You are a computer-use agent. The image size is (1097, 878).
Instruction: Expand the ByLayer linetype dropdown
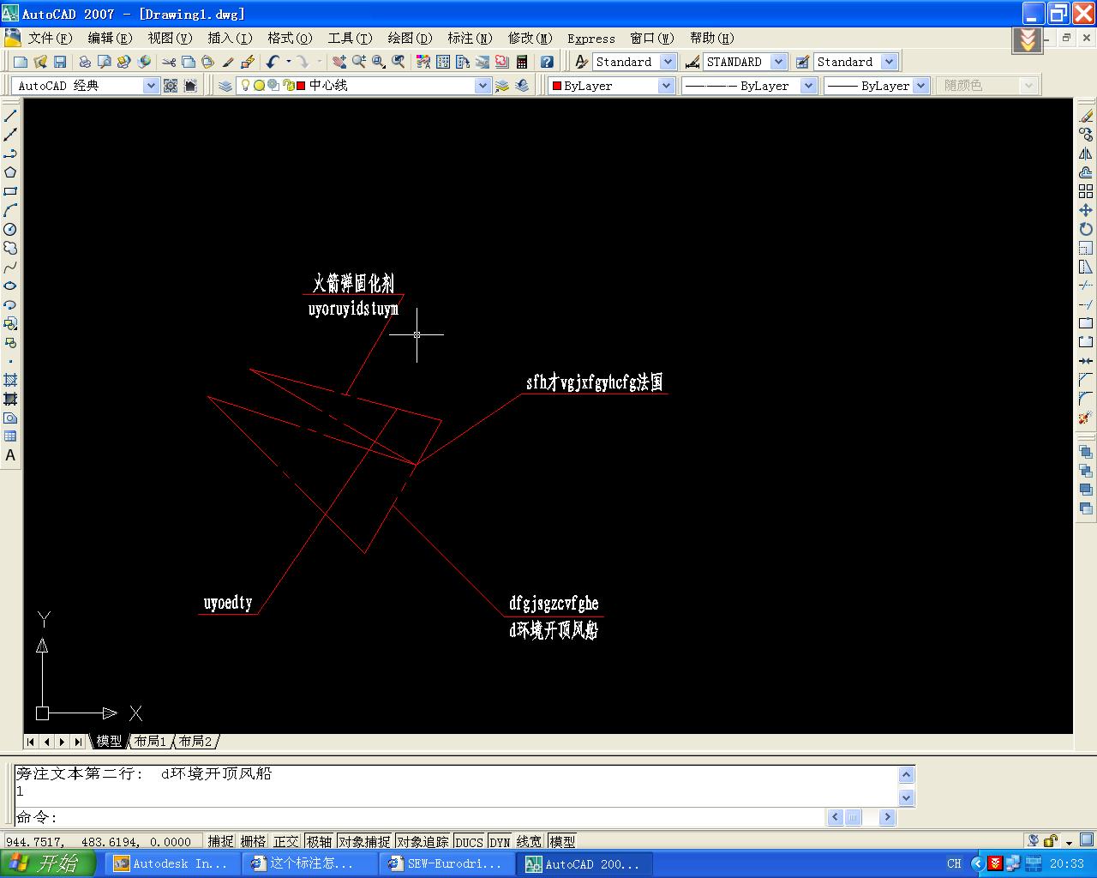tap(808, 86)
